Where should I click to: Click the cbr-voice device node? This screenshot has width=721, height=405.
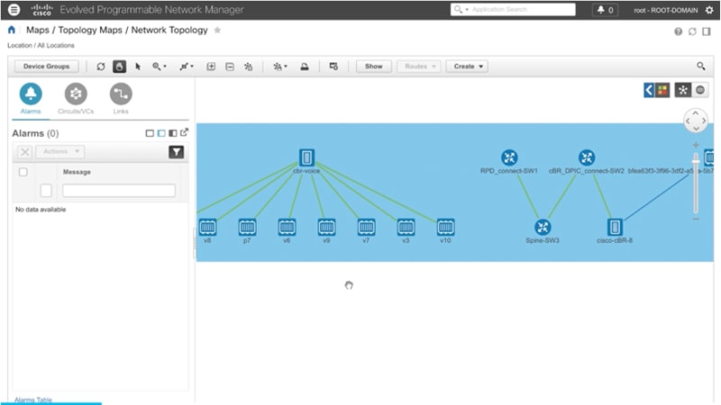click(306, 157)
